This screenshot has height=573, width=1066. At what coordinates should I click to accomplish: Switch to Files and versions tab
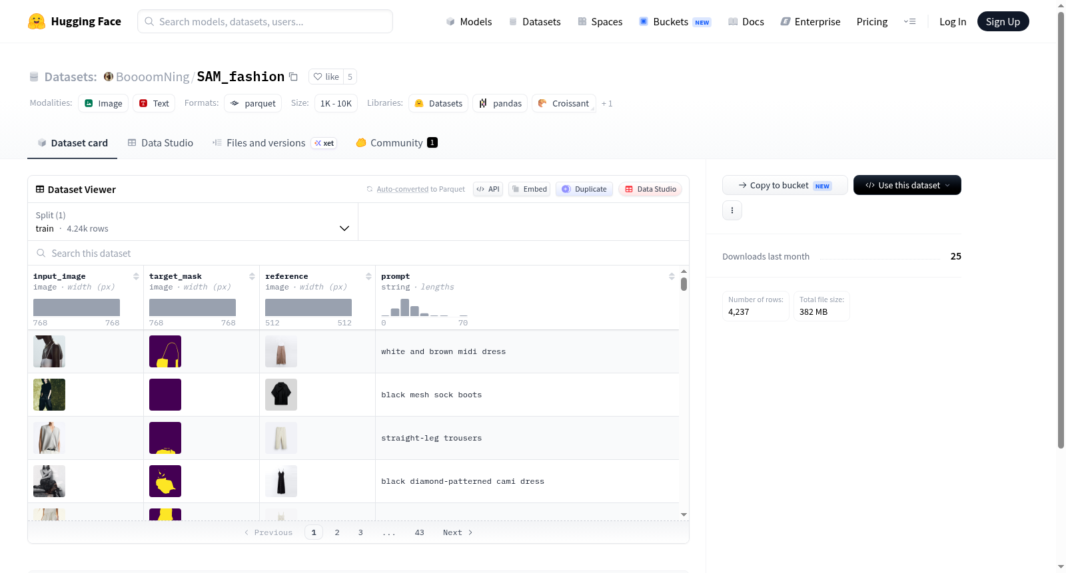[274, 143]
